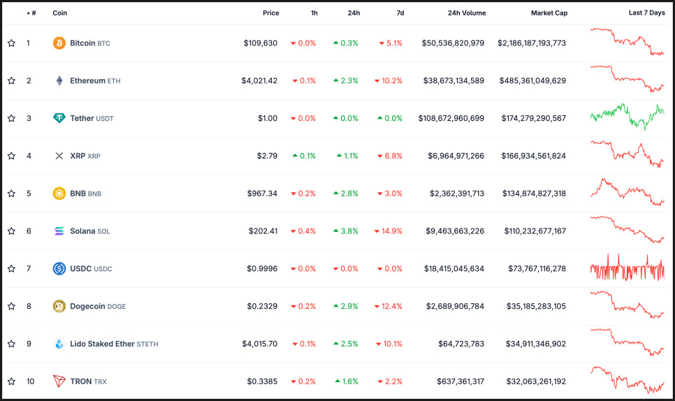Sort by the 1h change header

pos(314,13)
